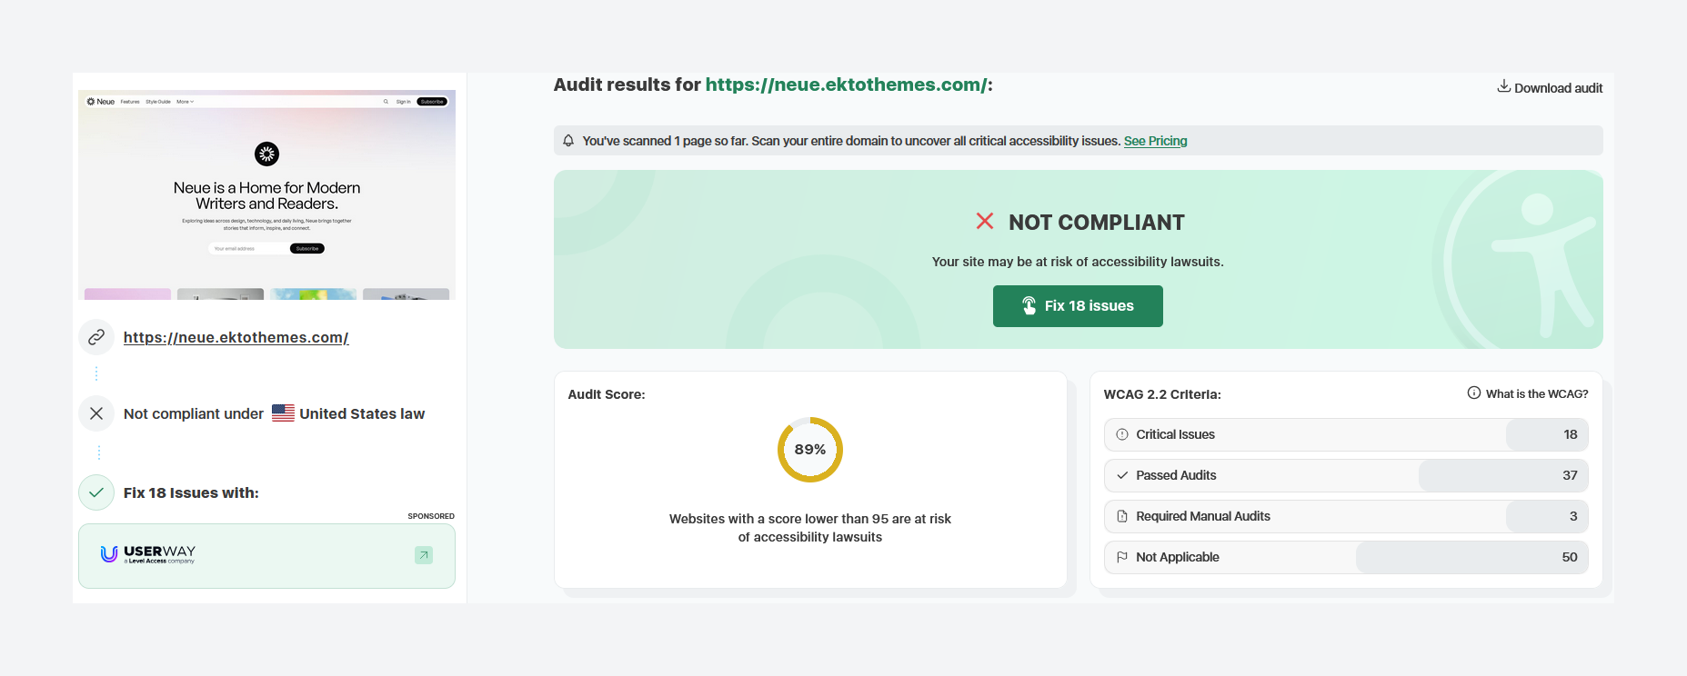1687x676 pixels.
Task: Open the See Pricing link
Action: [x=1155, y=141]
